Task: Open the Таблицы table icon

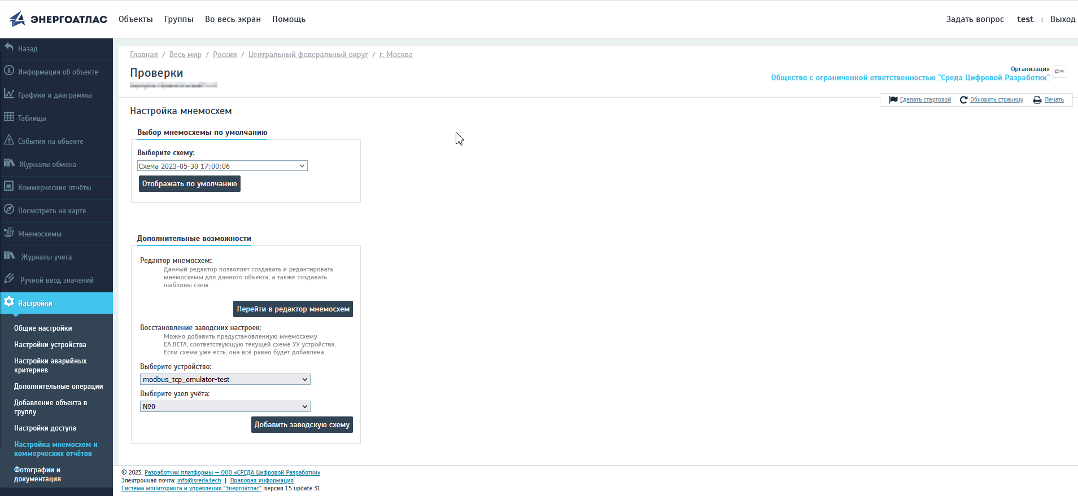Action: click(9, 117)
